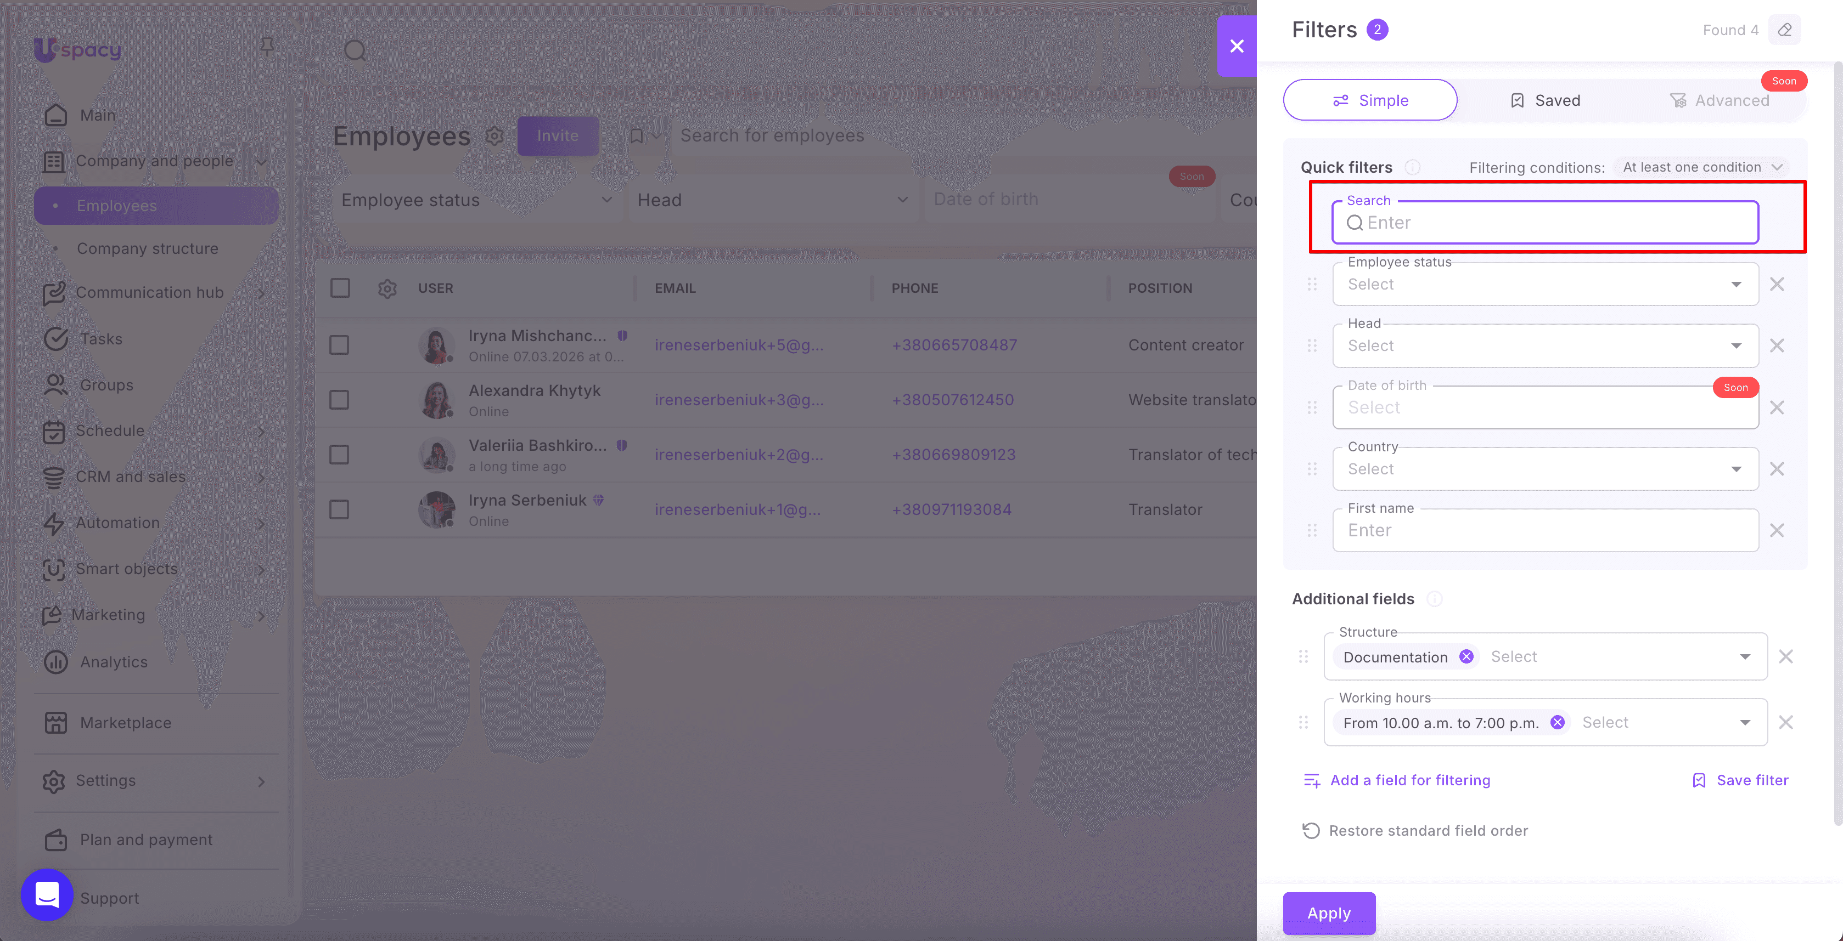The height and width of the screenshot is (941, 1843).
Task: Open the Structure dropdown arrow
Action: (x=1745, y=656)
